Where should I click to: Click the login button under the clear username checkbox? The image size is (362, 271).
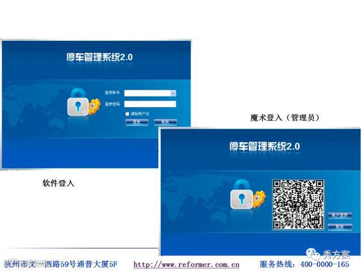[x=137, y=122]
